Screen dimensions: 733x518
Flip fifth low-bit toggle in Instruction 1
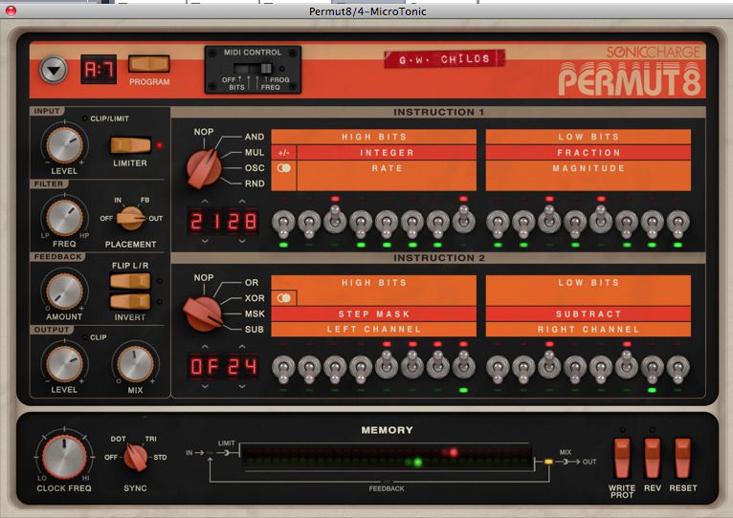coord(601,220)
